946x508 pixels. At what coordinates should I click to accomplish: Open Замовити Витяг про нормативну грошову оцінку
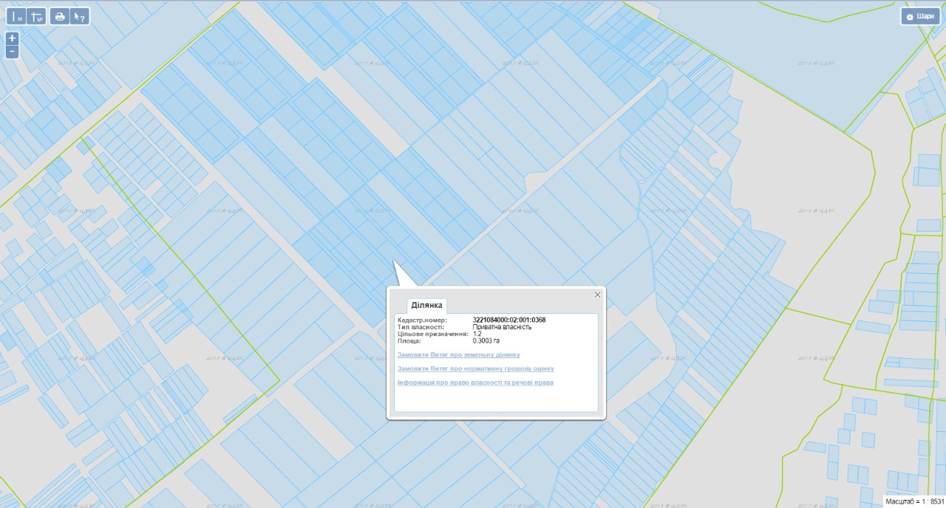[475, 368]
